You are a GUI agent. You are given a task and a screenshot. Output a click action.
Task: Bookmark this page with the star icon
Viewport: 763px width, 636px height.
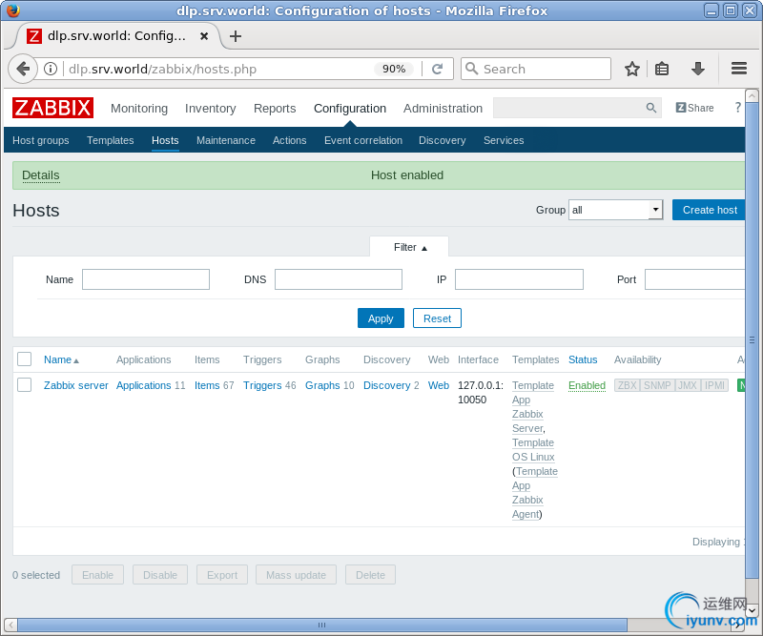(632, 69)
